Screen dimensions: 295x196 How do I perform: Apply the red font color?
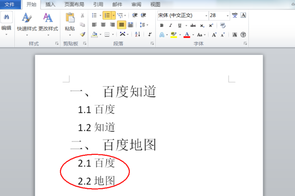point(187,35)
